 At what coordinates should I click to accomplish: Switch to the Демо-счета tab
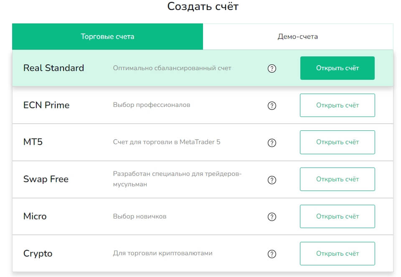pyautogui.click(x=298, y=37)
